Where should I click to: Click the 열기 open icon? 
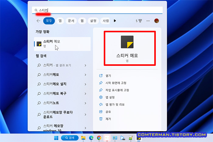click(101, 76)
